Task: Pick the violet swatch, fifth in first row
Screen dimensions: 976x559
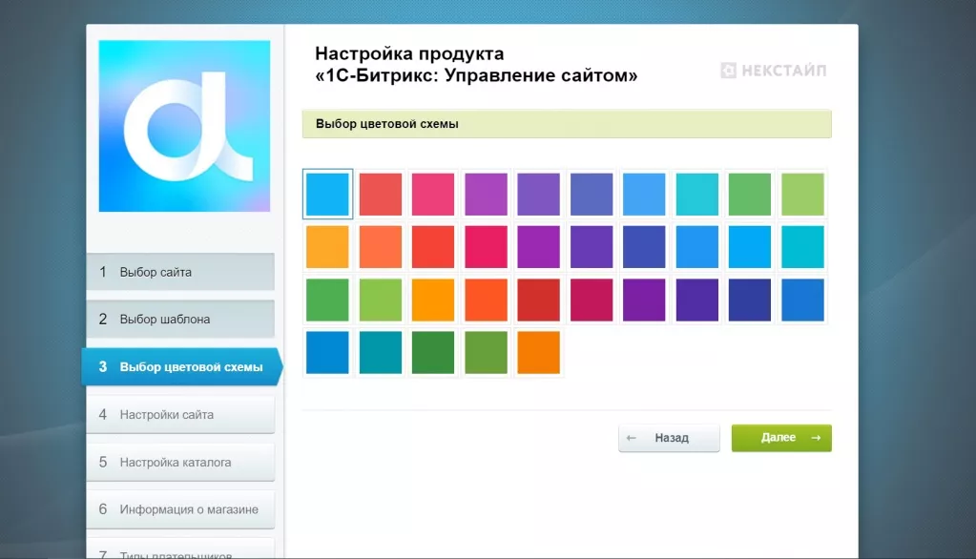Action: tap(538, 195)
